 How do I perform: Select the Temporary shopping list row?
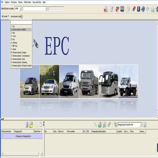click(22, 136)
